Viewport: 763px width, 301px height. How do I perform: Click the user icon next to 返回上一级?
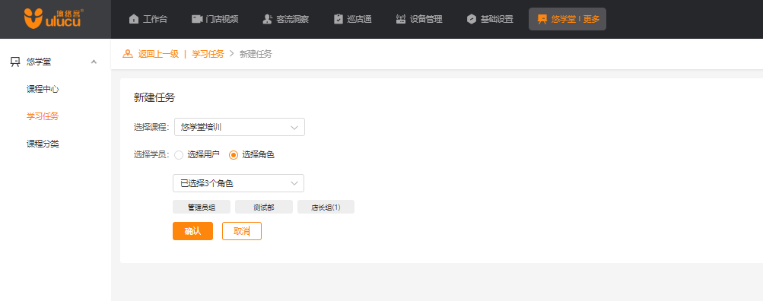point(128,54)
